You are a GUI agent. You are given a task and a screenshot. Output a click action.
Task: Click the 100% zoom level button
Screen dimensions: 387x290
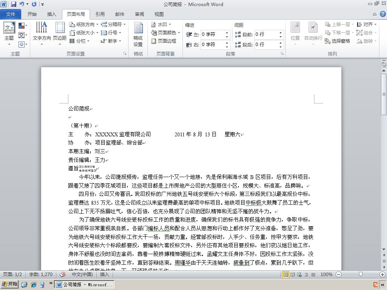coord(326,275)
